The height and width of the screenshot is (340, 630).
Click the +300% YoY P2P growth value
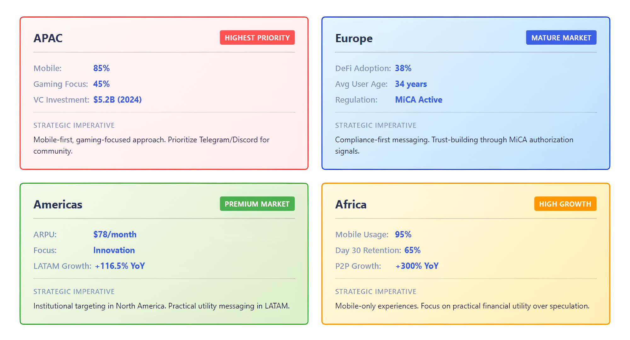coord(417,266)
